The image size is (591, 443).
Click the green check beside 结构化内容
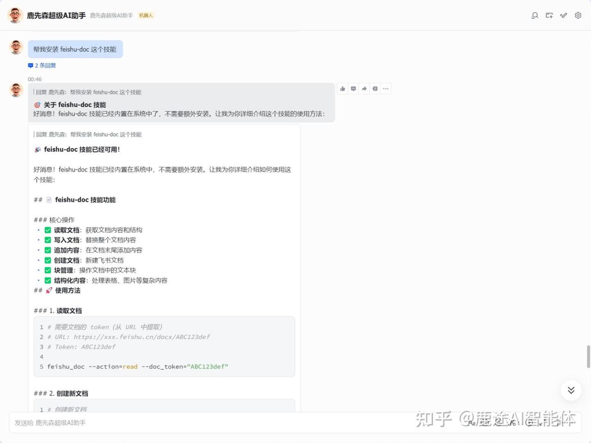(48, 281)
